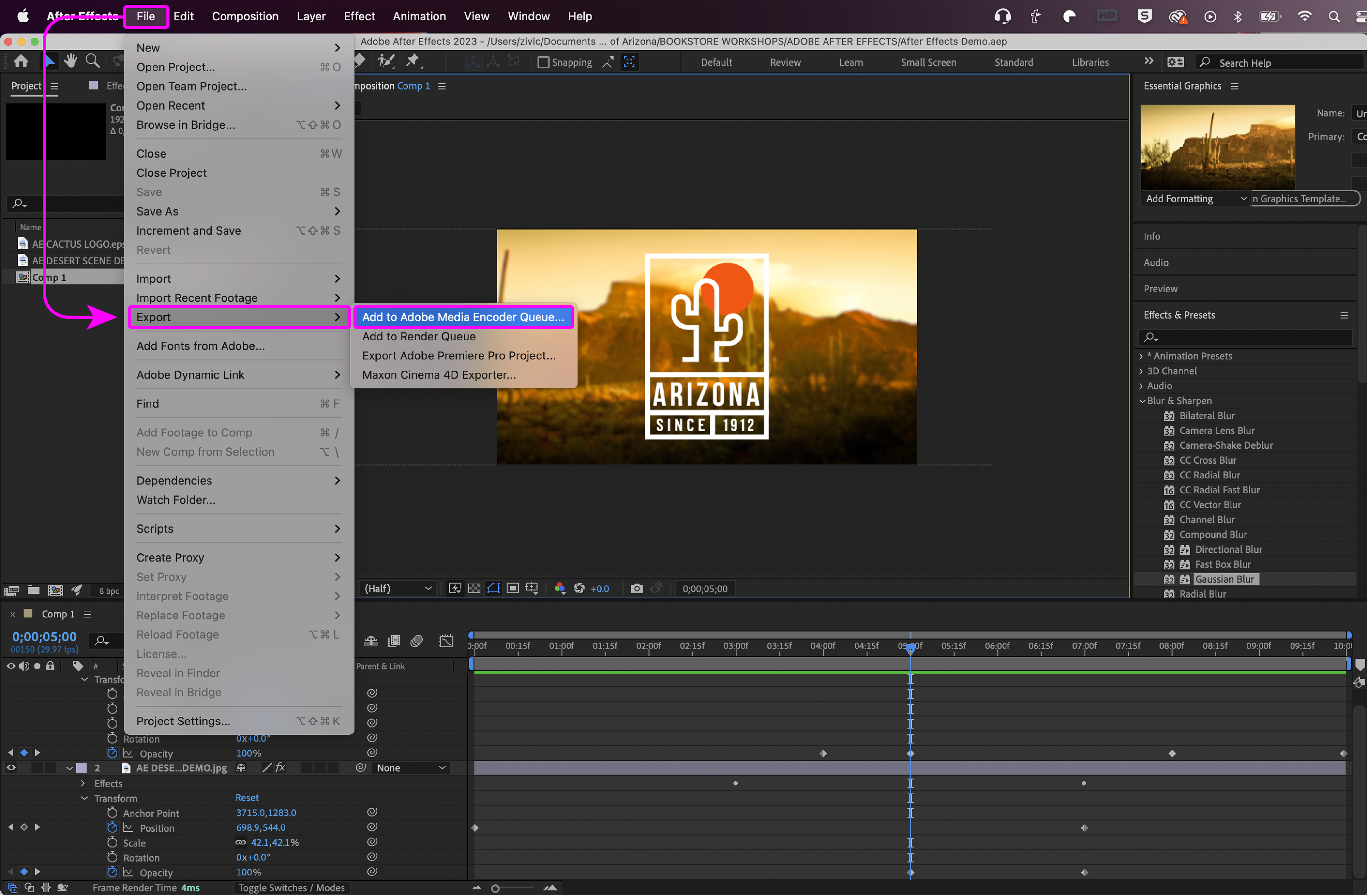
Task: Open macOS Spotlight search icon
Action: pyautogui.click(x=1334, y=17)
